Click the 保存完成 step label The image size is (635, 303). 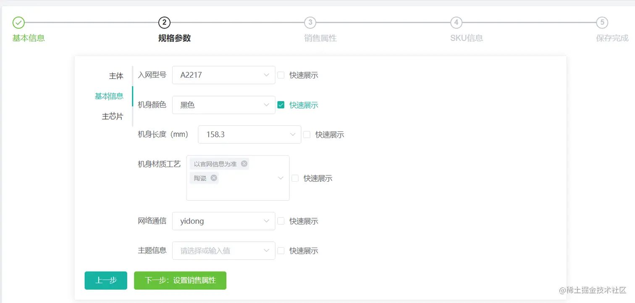click(x=612, y=38)
